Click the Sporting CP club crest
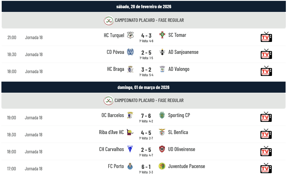This screenshot has width=287, height=176. point(162,115)
